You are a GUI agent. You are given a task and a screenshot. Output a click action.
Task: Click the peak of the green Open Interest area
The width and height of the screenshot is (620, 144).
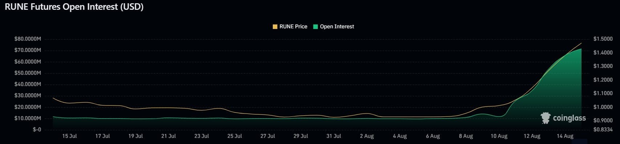tap(581, 49)
